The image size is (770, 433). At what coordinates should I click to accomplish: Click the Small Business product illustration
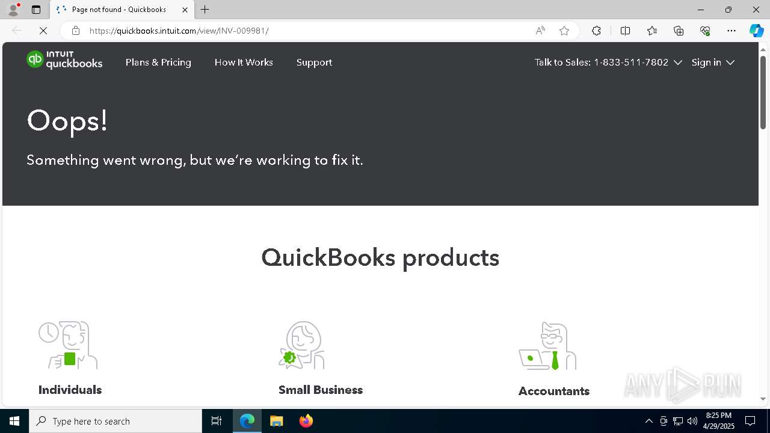(301, 345)
